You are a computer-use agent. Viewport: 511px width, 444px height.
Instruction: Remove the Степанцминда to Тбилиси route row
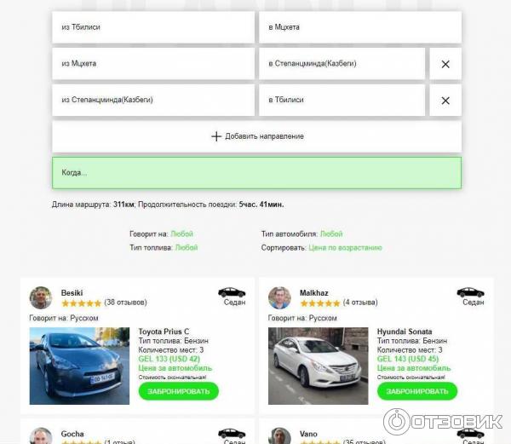click(445, 101)
